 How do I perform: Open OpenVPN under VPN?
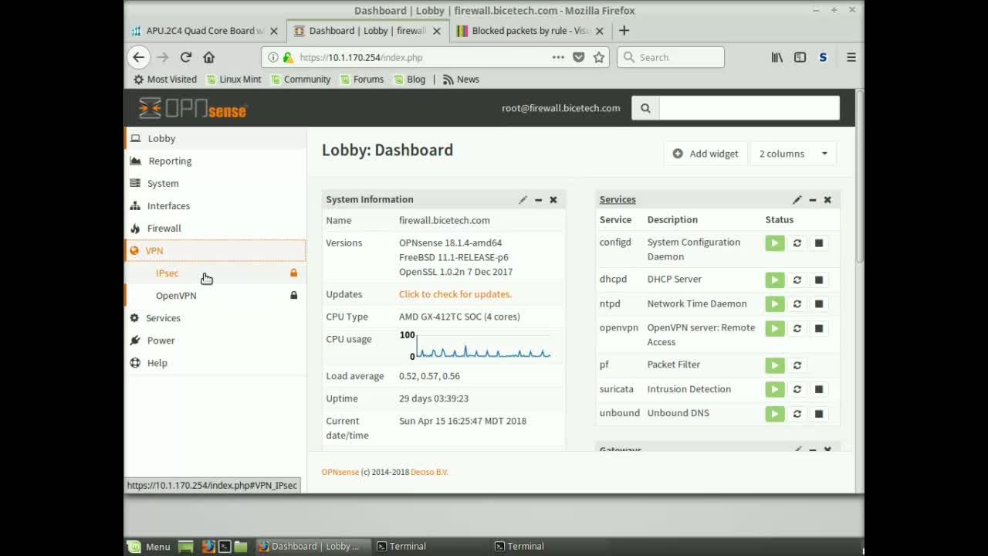215,295
